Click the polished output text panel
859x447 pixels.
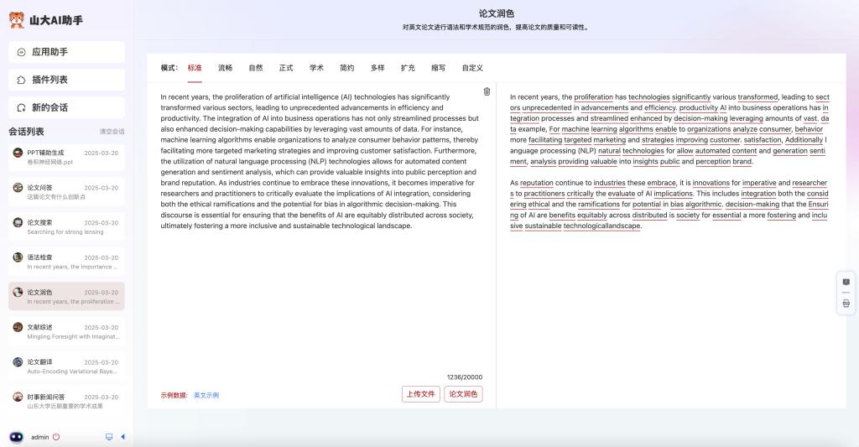pos(669,247)
